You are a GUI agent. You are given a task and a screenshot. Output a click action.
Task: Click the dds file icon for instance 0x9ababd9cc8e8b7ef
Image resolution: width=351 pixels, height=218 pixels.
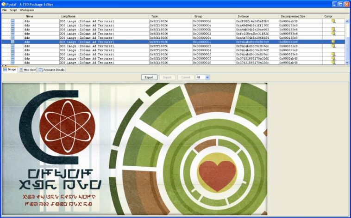(x=13, y=50)
